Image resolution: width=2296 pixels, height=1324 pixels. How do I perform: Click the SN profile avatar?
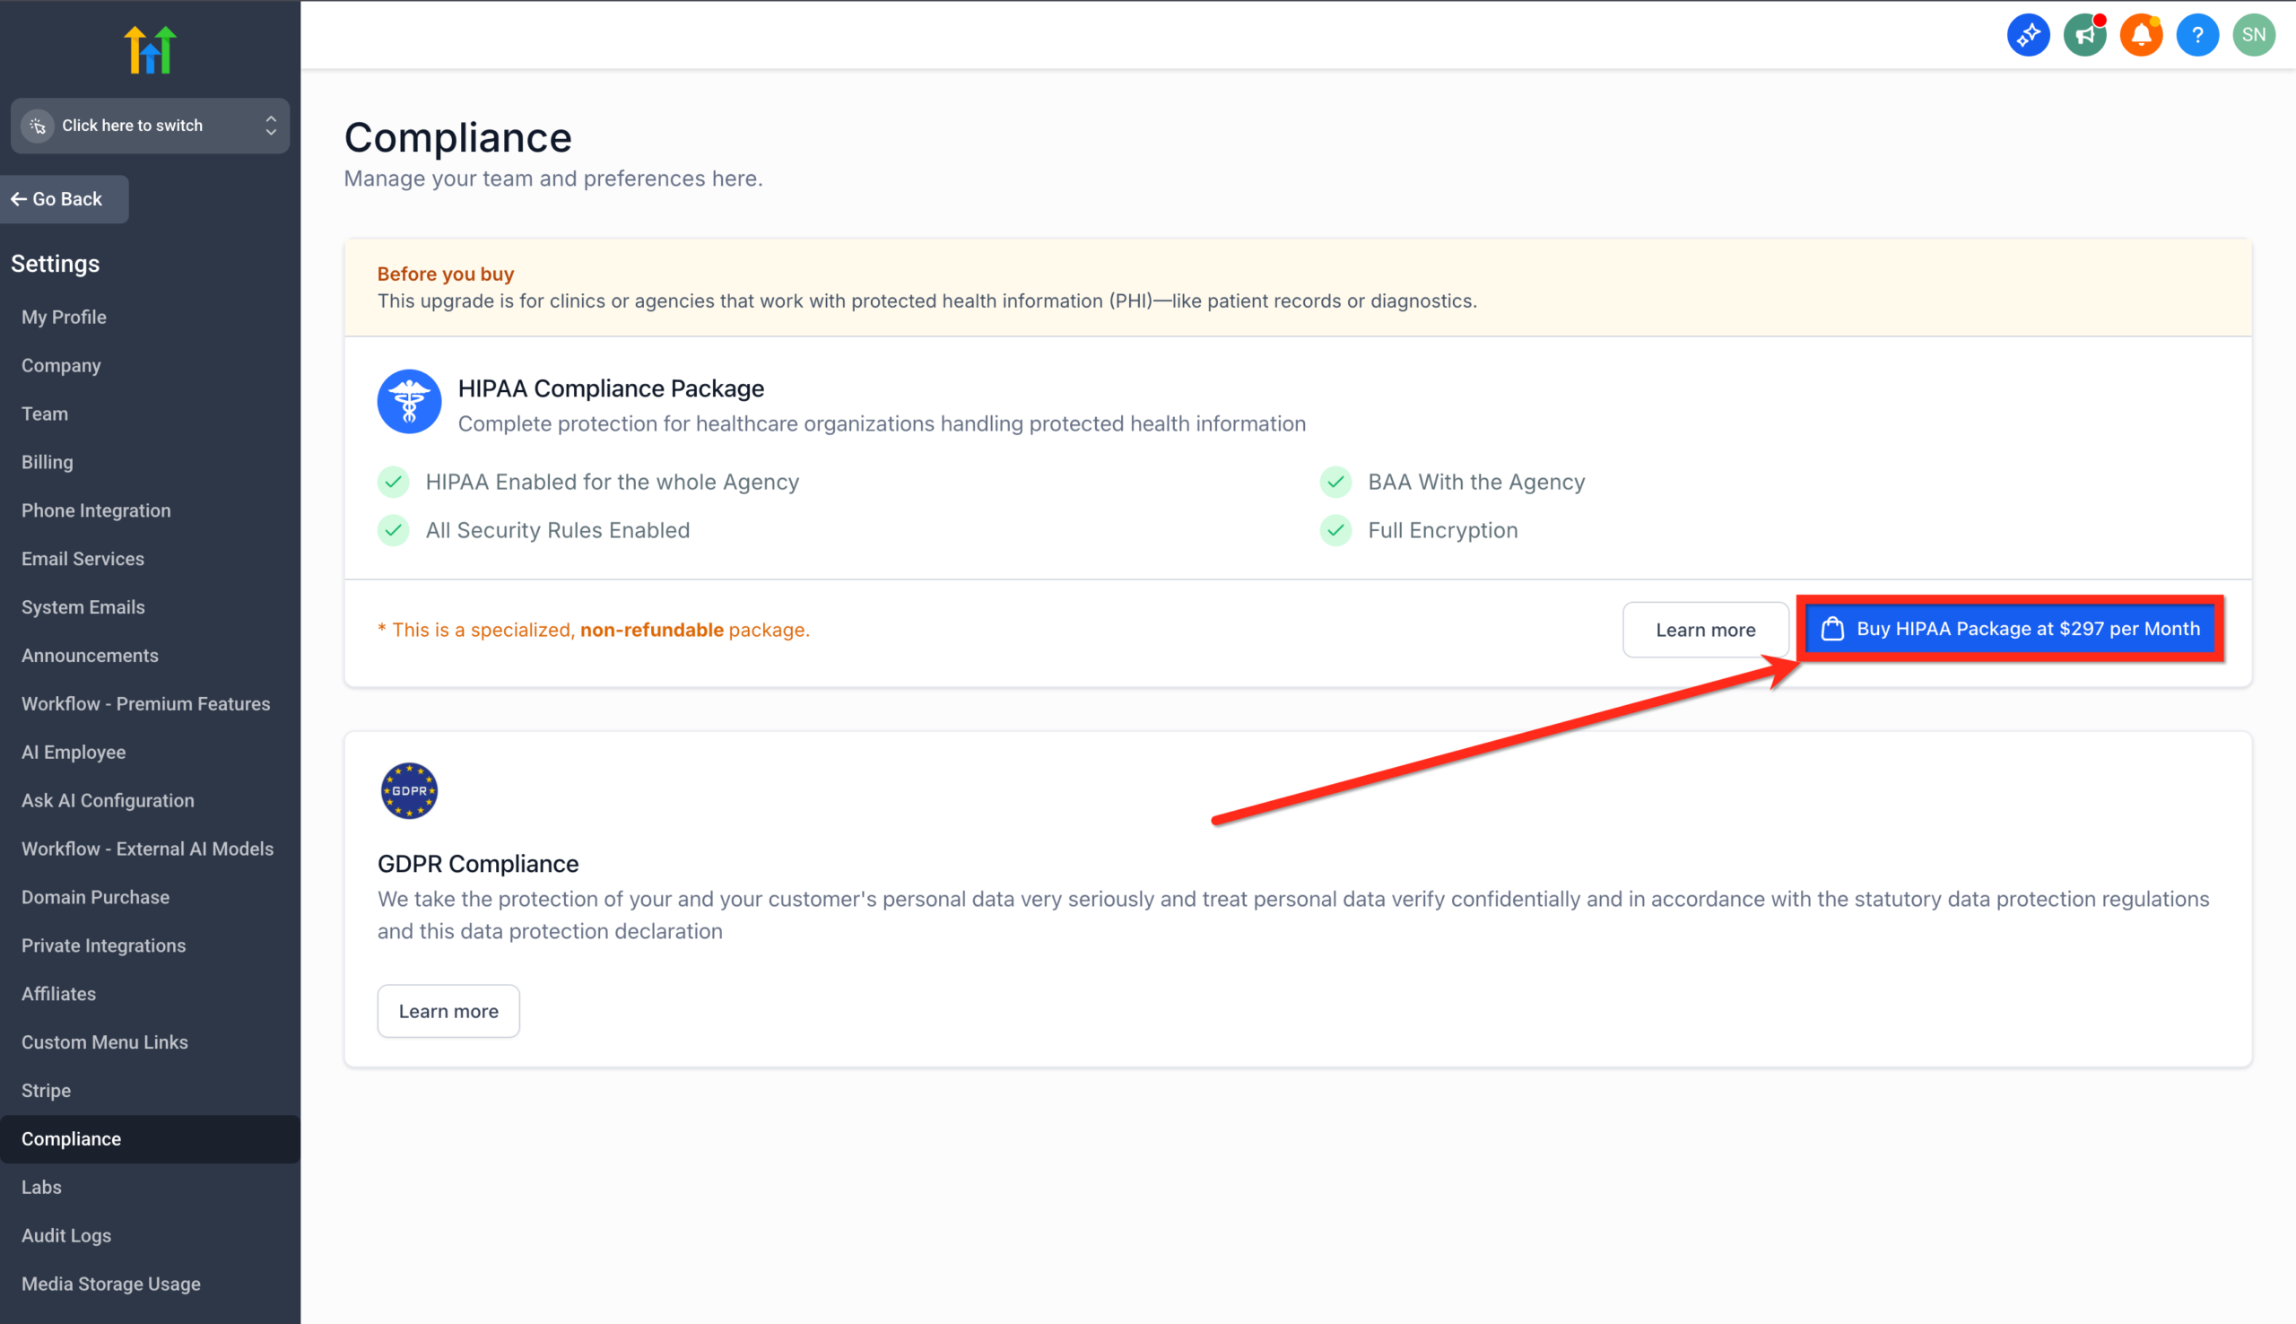pos(2253,34)
